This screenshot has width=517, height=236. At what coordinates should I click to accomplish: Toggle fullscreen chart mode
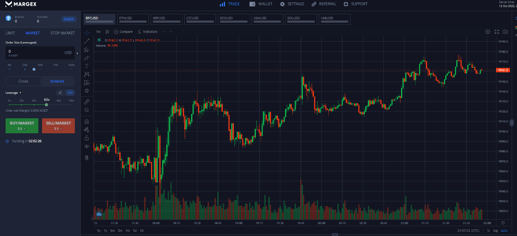pos(497,32)
